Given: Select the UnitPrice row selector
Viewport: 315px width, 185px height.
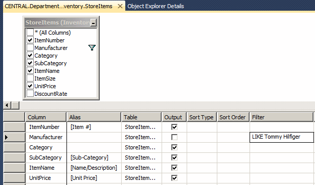Looking at the screenshot, I should point(14,178).
